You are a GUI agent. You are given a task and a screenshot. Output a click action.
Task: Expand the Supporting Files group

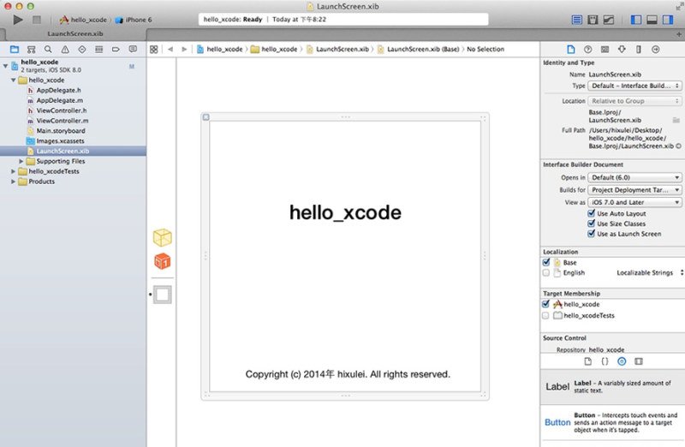(21, 161)
